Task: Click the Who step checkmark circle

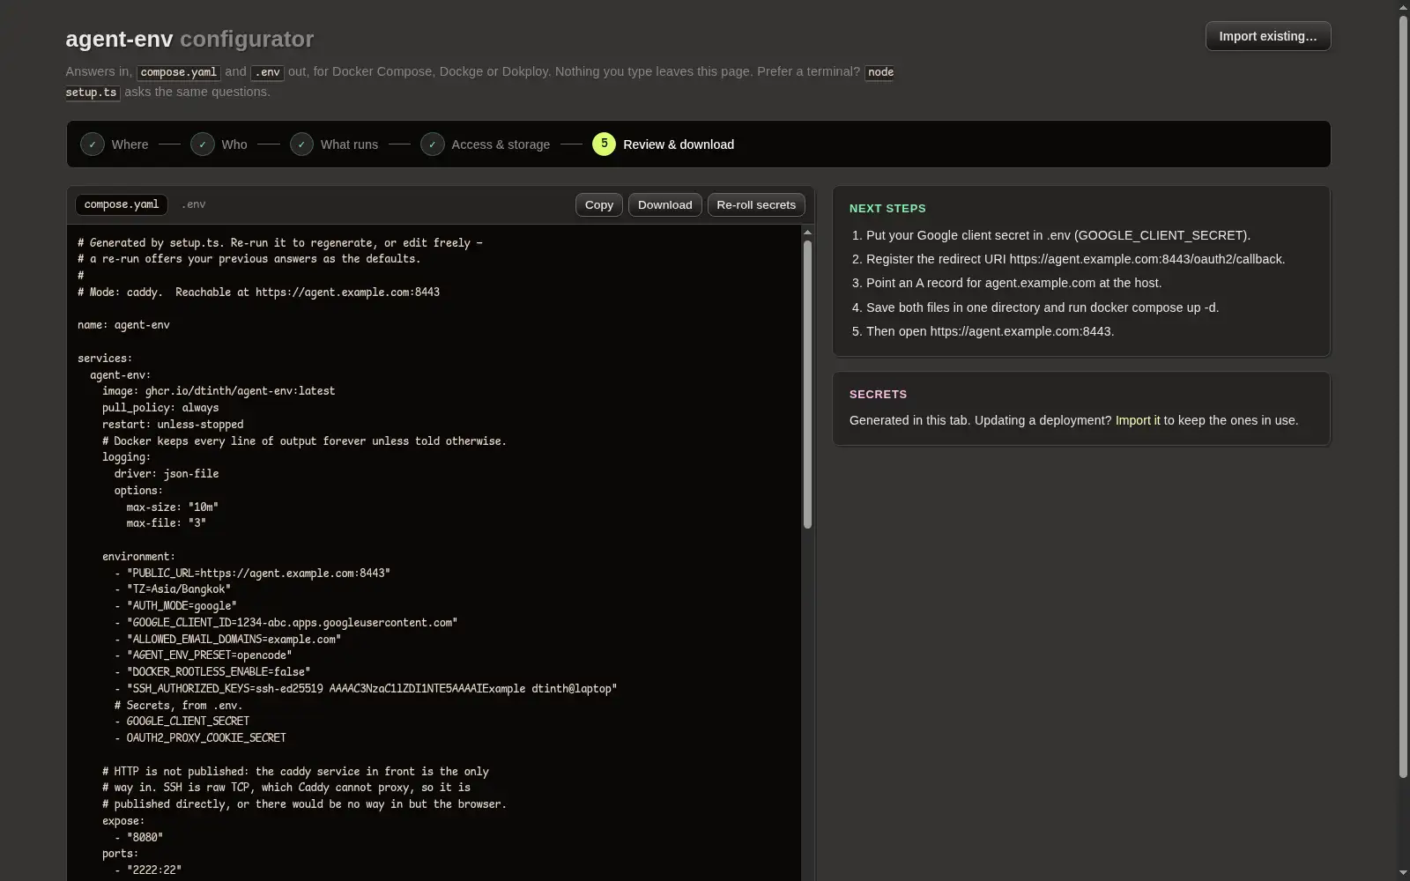Action: [203, 144]
